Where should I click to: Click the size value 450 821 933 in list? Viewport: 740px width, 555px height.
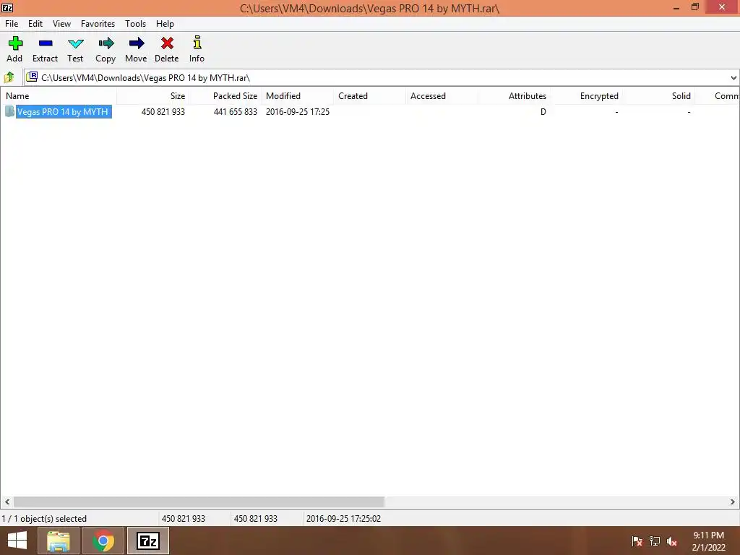[x=163, y=112]
